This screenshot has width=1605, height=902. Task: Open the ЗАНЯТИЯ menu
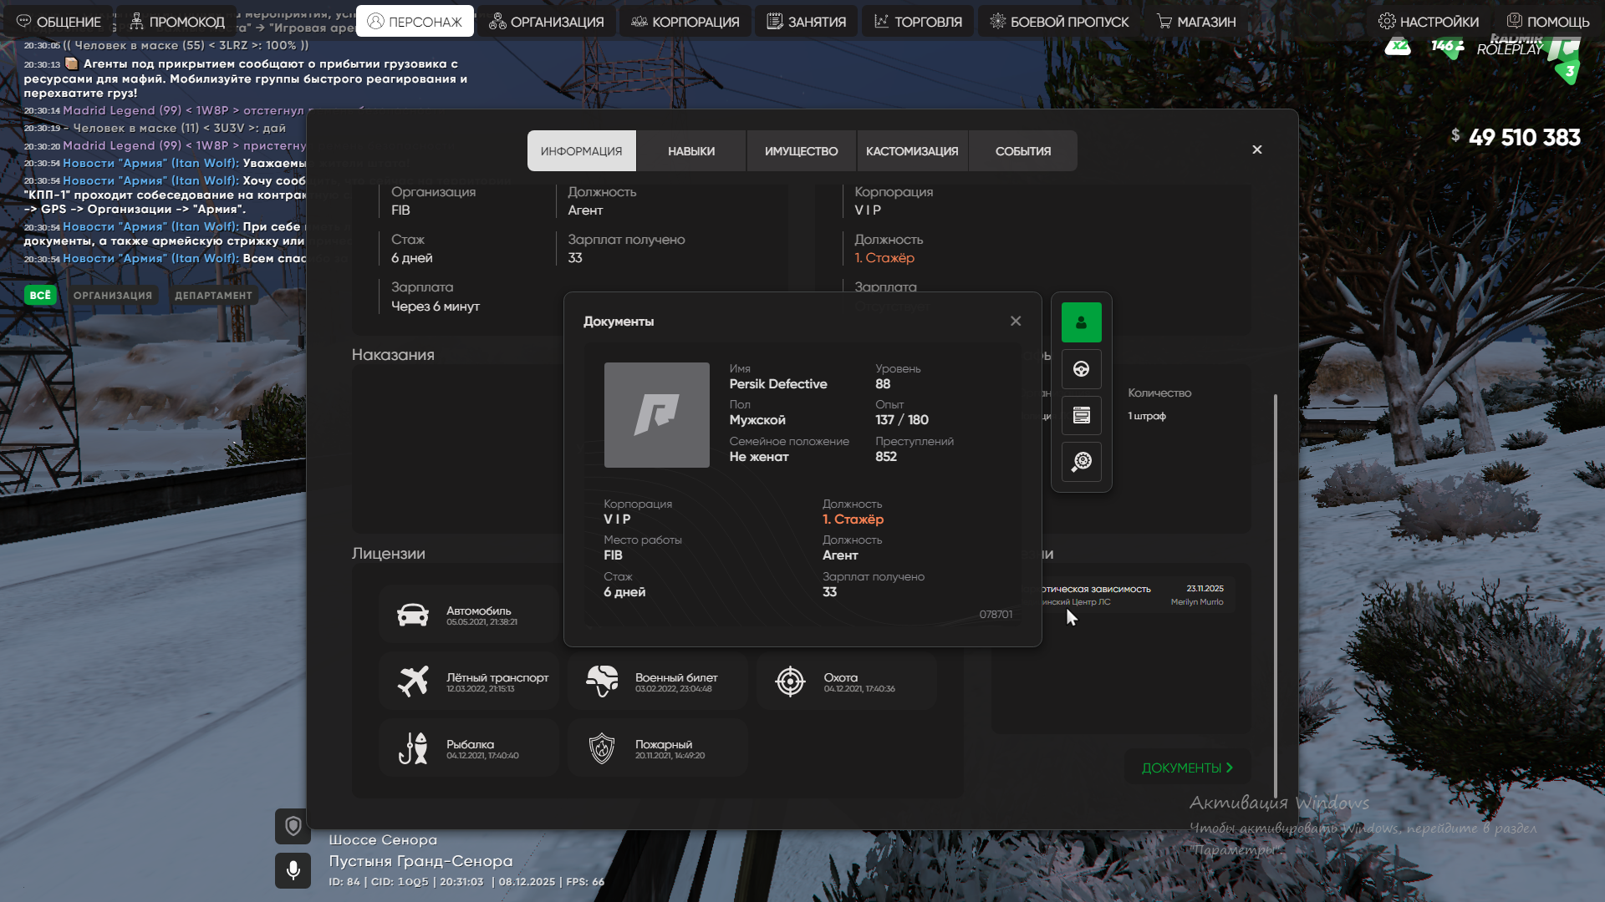pyautogui.click(x=806, y=22)
